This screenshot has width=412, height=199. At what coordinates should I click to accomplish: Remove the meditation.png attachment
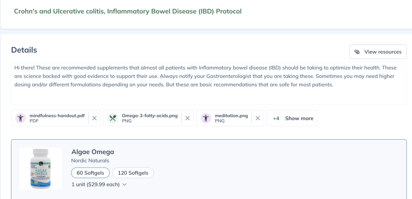(258, 118)
